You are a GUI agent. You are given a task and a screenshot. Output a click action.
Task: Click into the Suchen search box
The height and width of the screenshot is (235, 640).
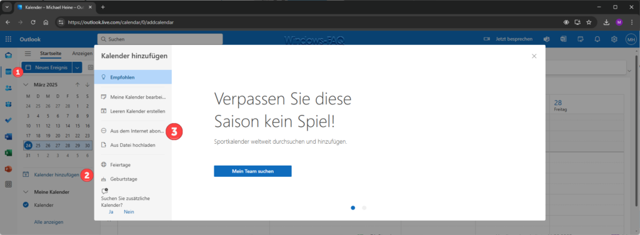pyautogui.click(x=160, y=39)
